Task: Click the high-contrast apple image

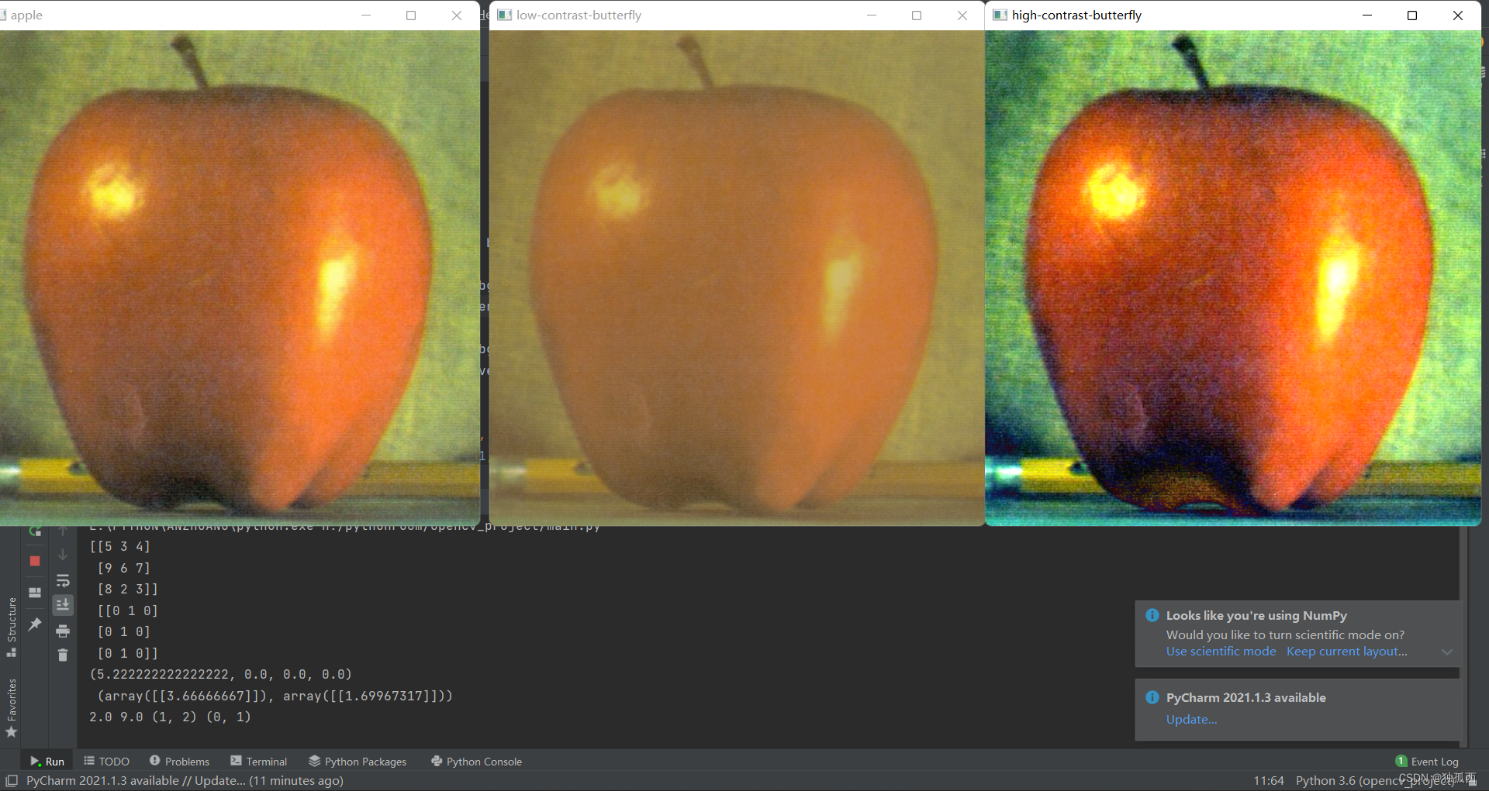Action: (x=1233, y=278)
